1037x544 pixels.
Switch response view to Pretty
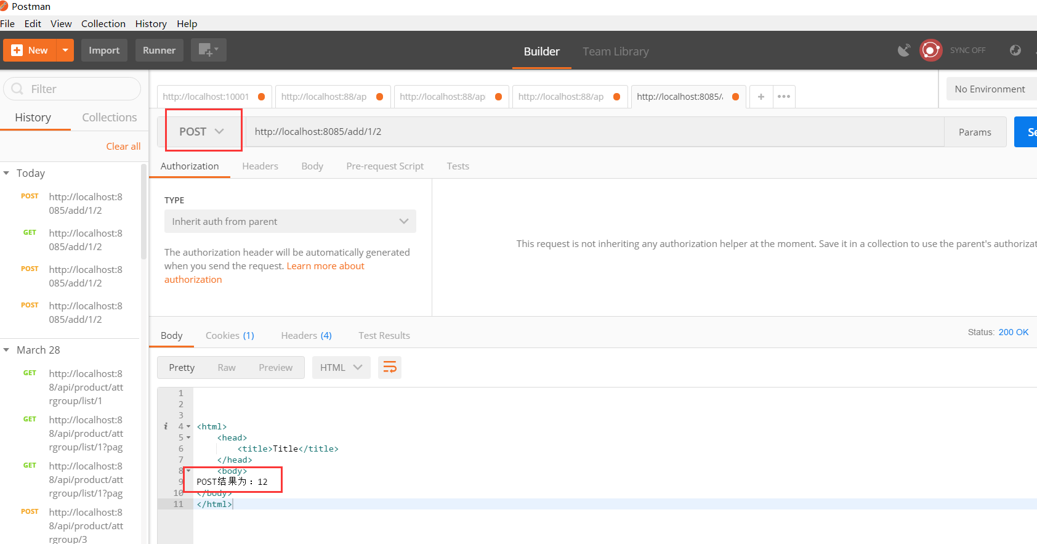click(182, 367)
